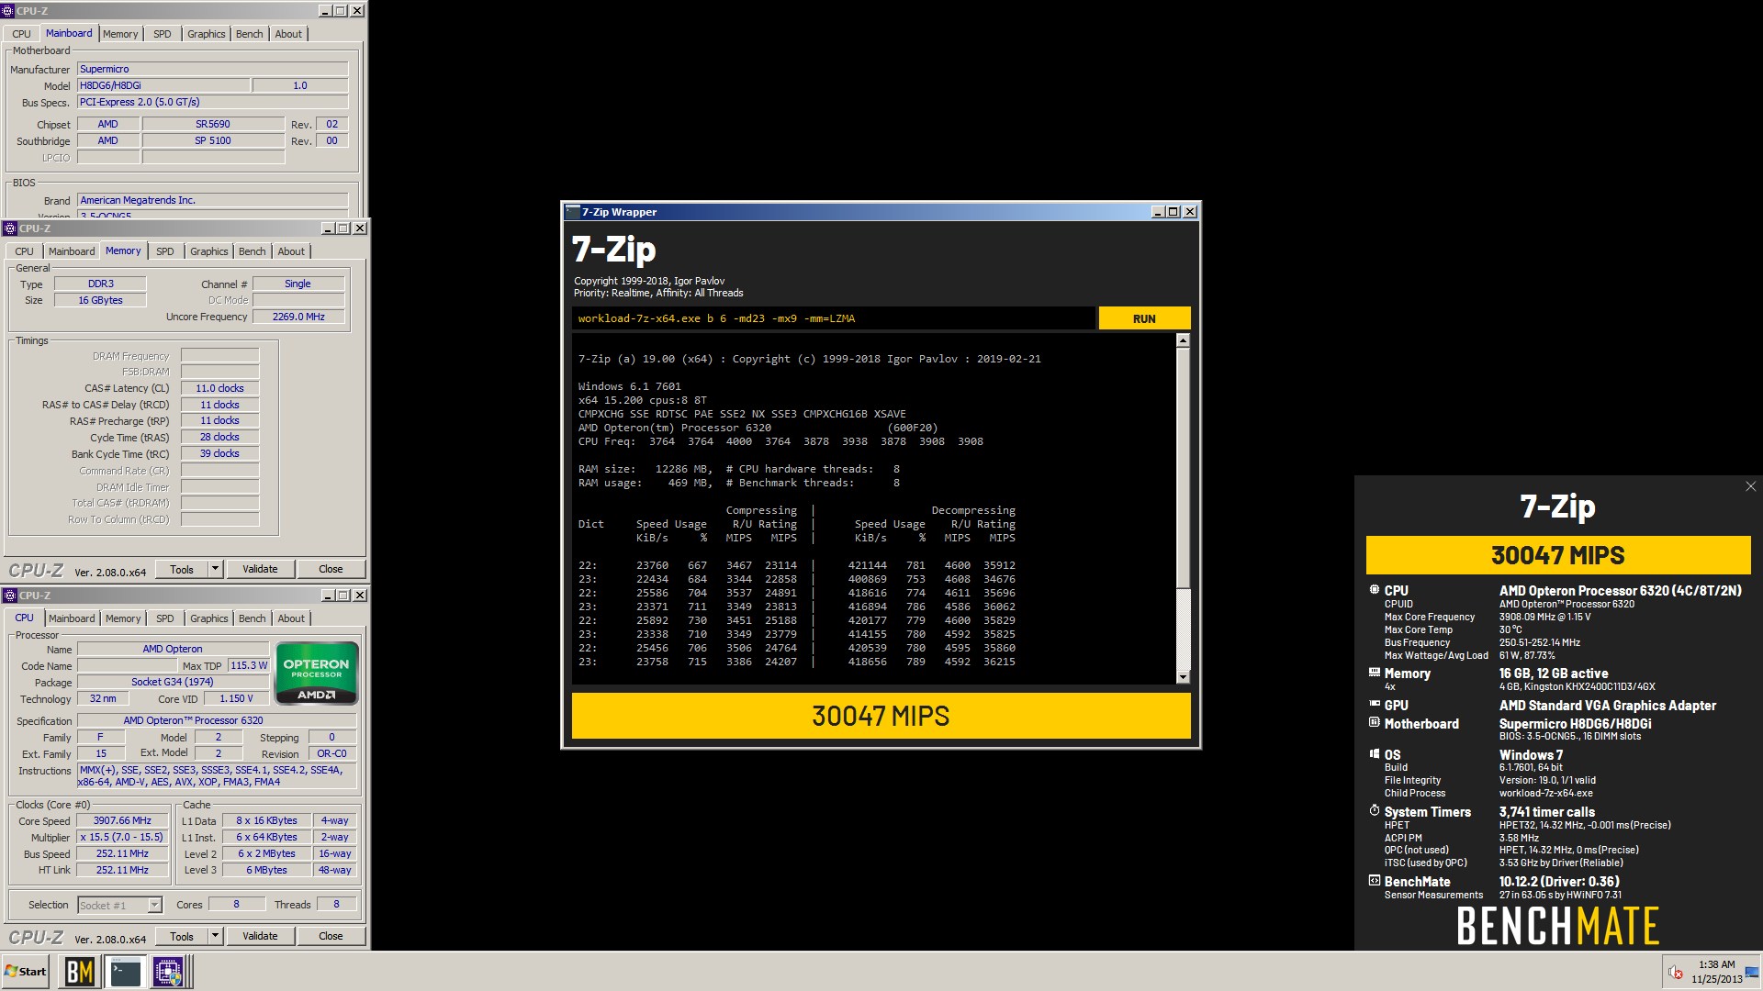Open Bench tab in CPU window
Image resolution: width=1763 pixels, height=991 pixels.
point(252,618)
